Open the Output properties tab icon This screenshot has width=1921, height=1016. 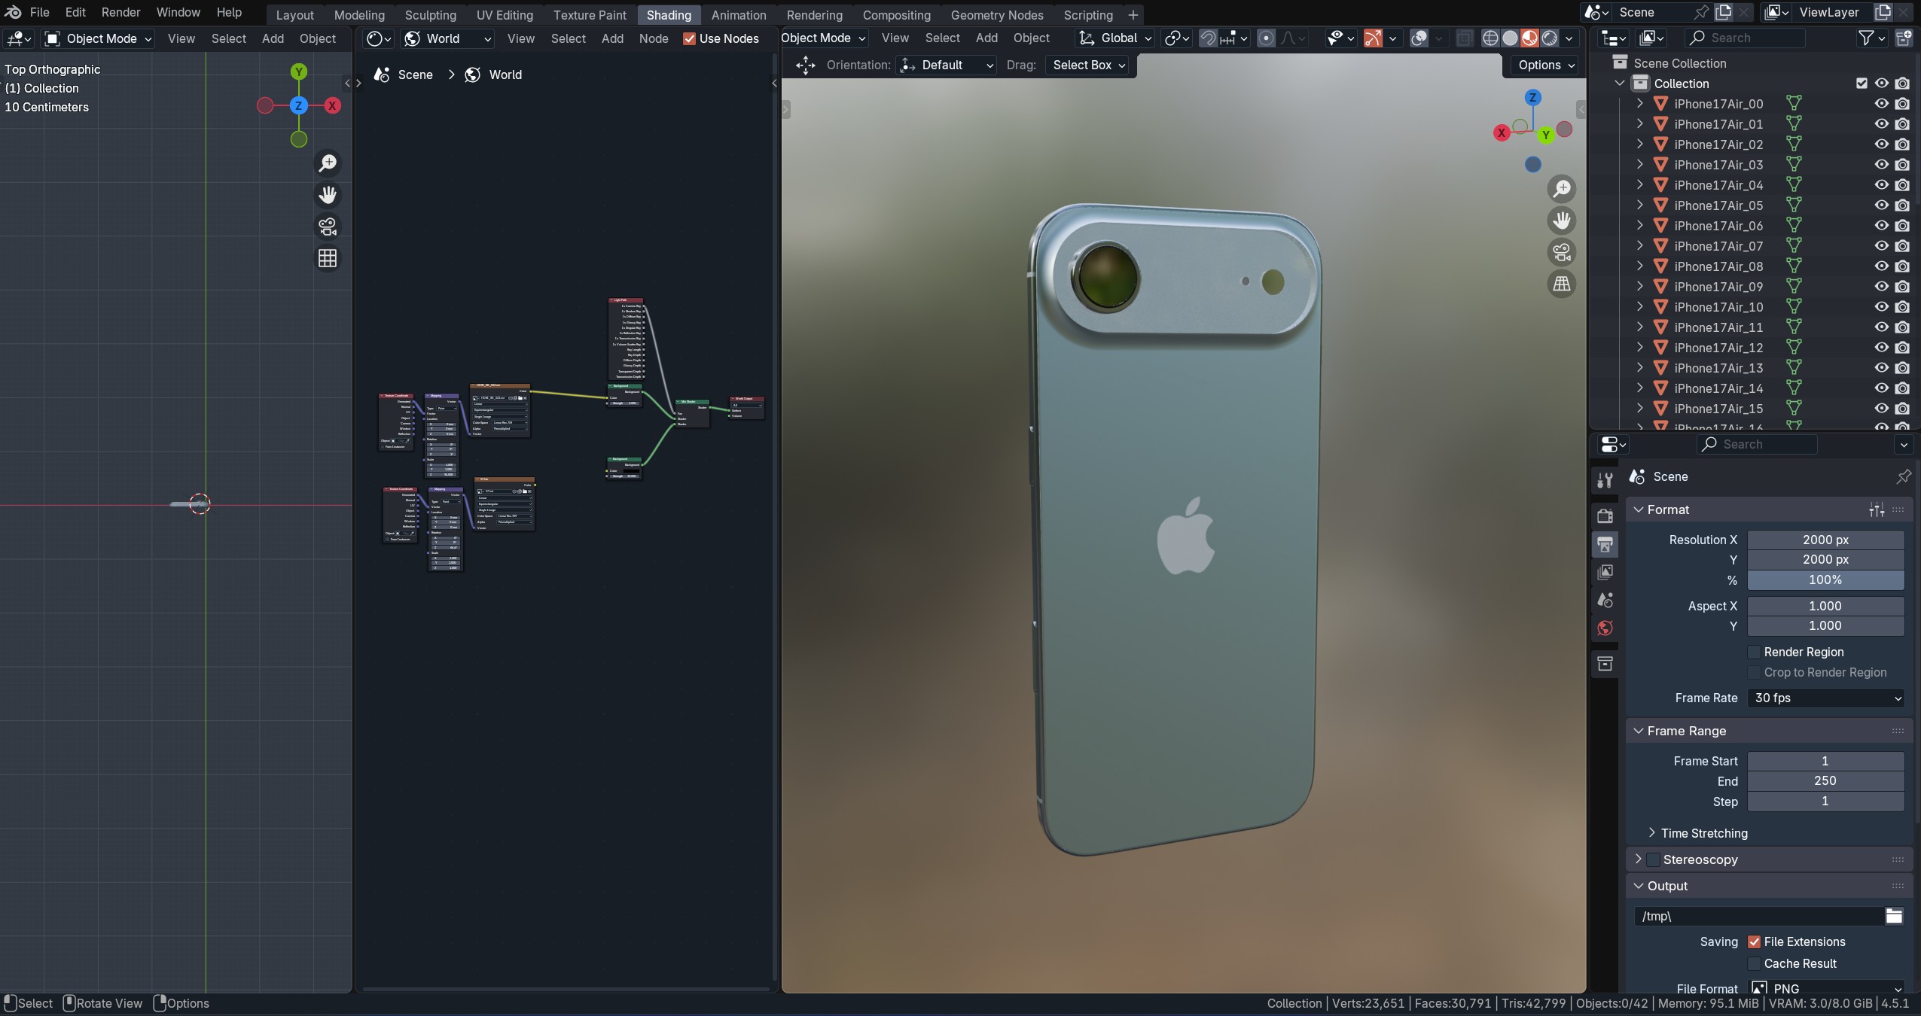click(x=1605, y=544)
